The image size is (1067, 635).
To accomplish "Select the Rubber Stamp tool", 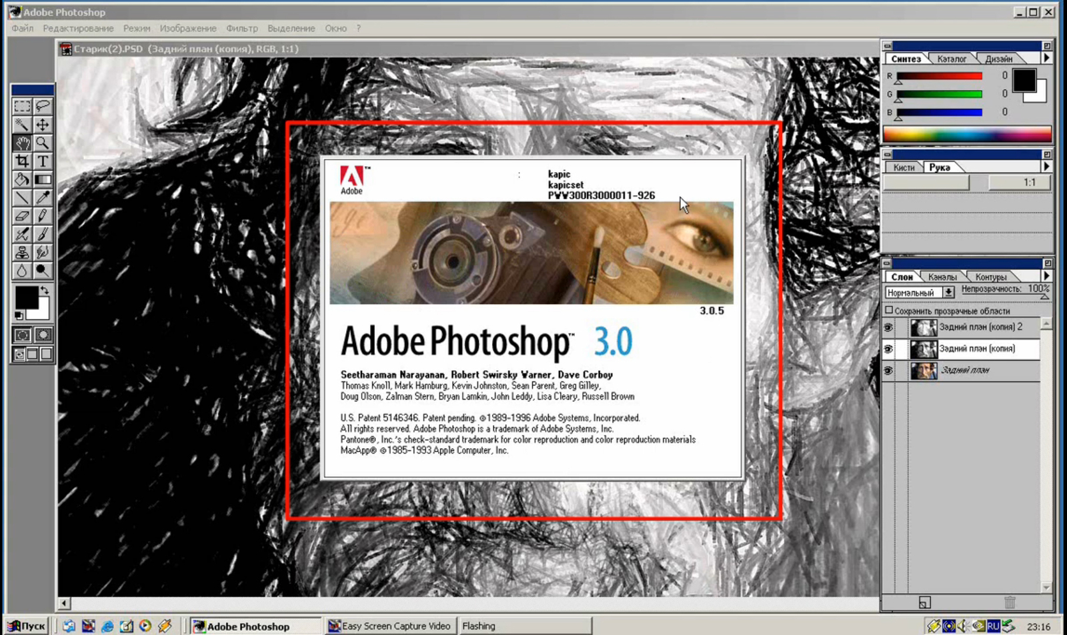I will tap(22, 253).
